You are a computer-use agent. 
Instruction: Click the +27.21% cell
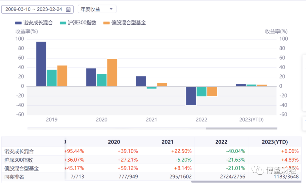[127, 160]
